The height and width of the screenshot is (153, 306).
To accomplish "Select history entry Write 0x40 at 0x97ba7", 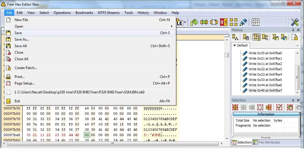I will click(265, 90).
